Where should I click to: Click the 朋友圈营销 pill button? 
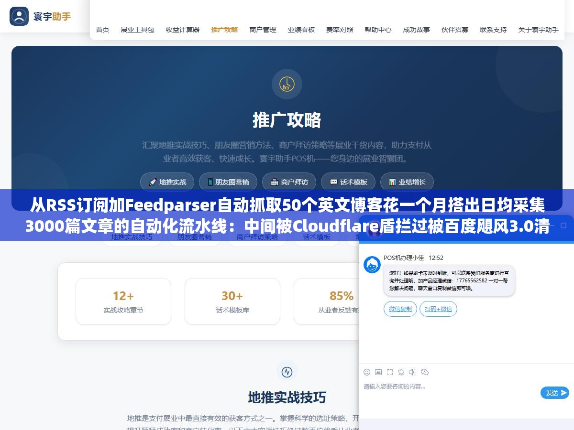228,182
